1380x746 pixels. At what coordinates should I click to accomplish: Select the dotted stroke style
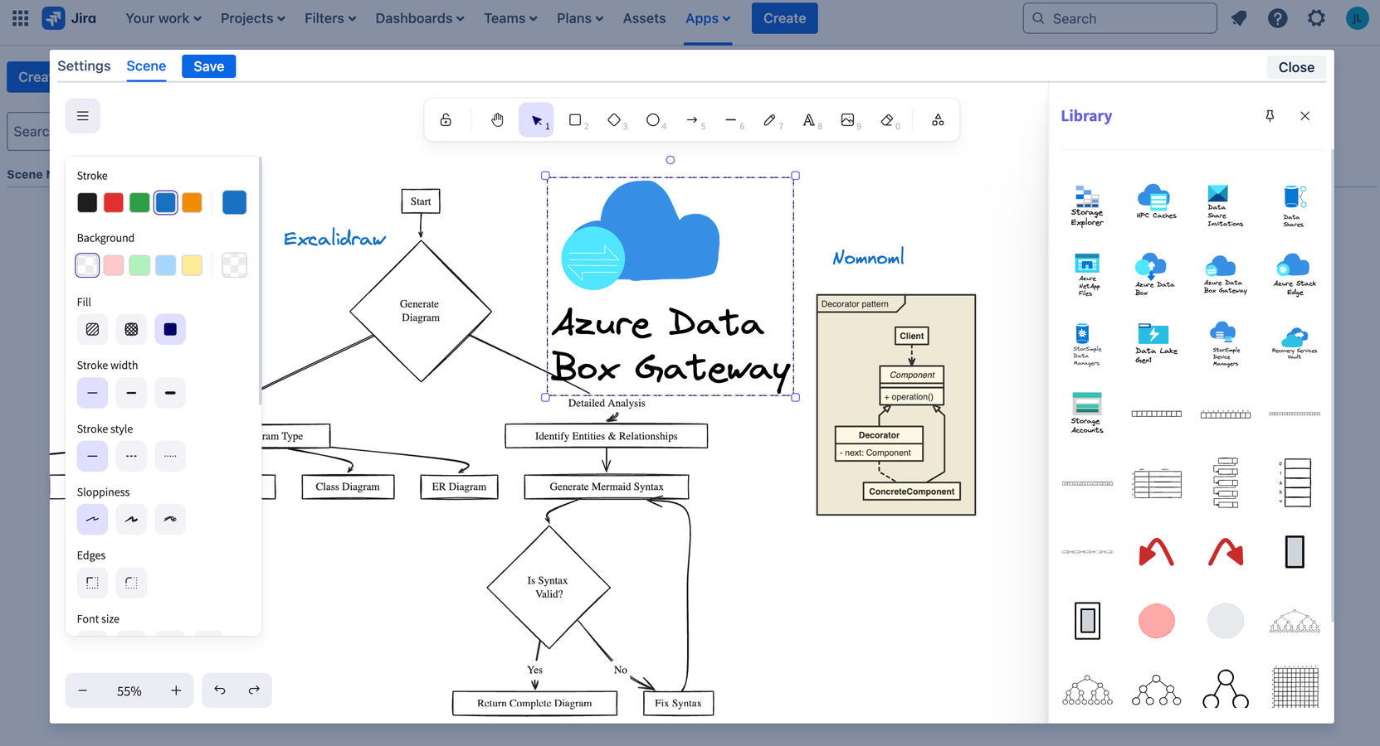click(x=170, y=456)
